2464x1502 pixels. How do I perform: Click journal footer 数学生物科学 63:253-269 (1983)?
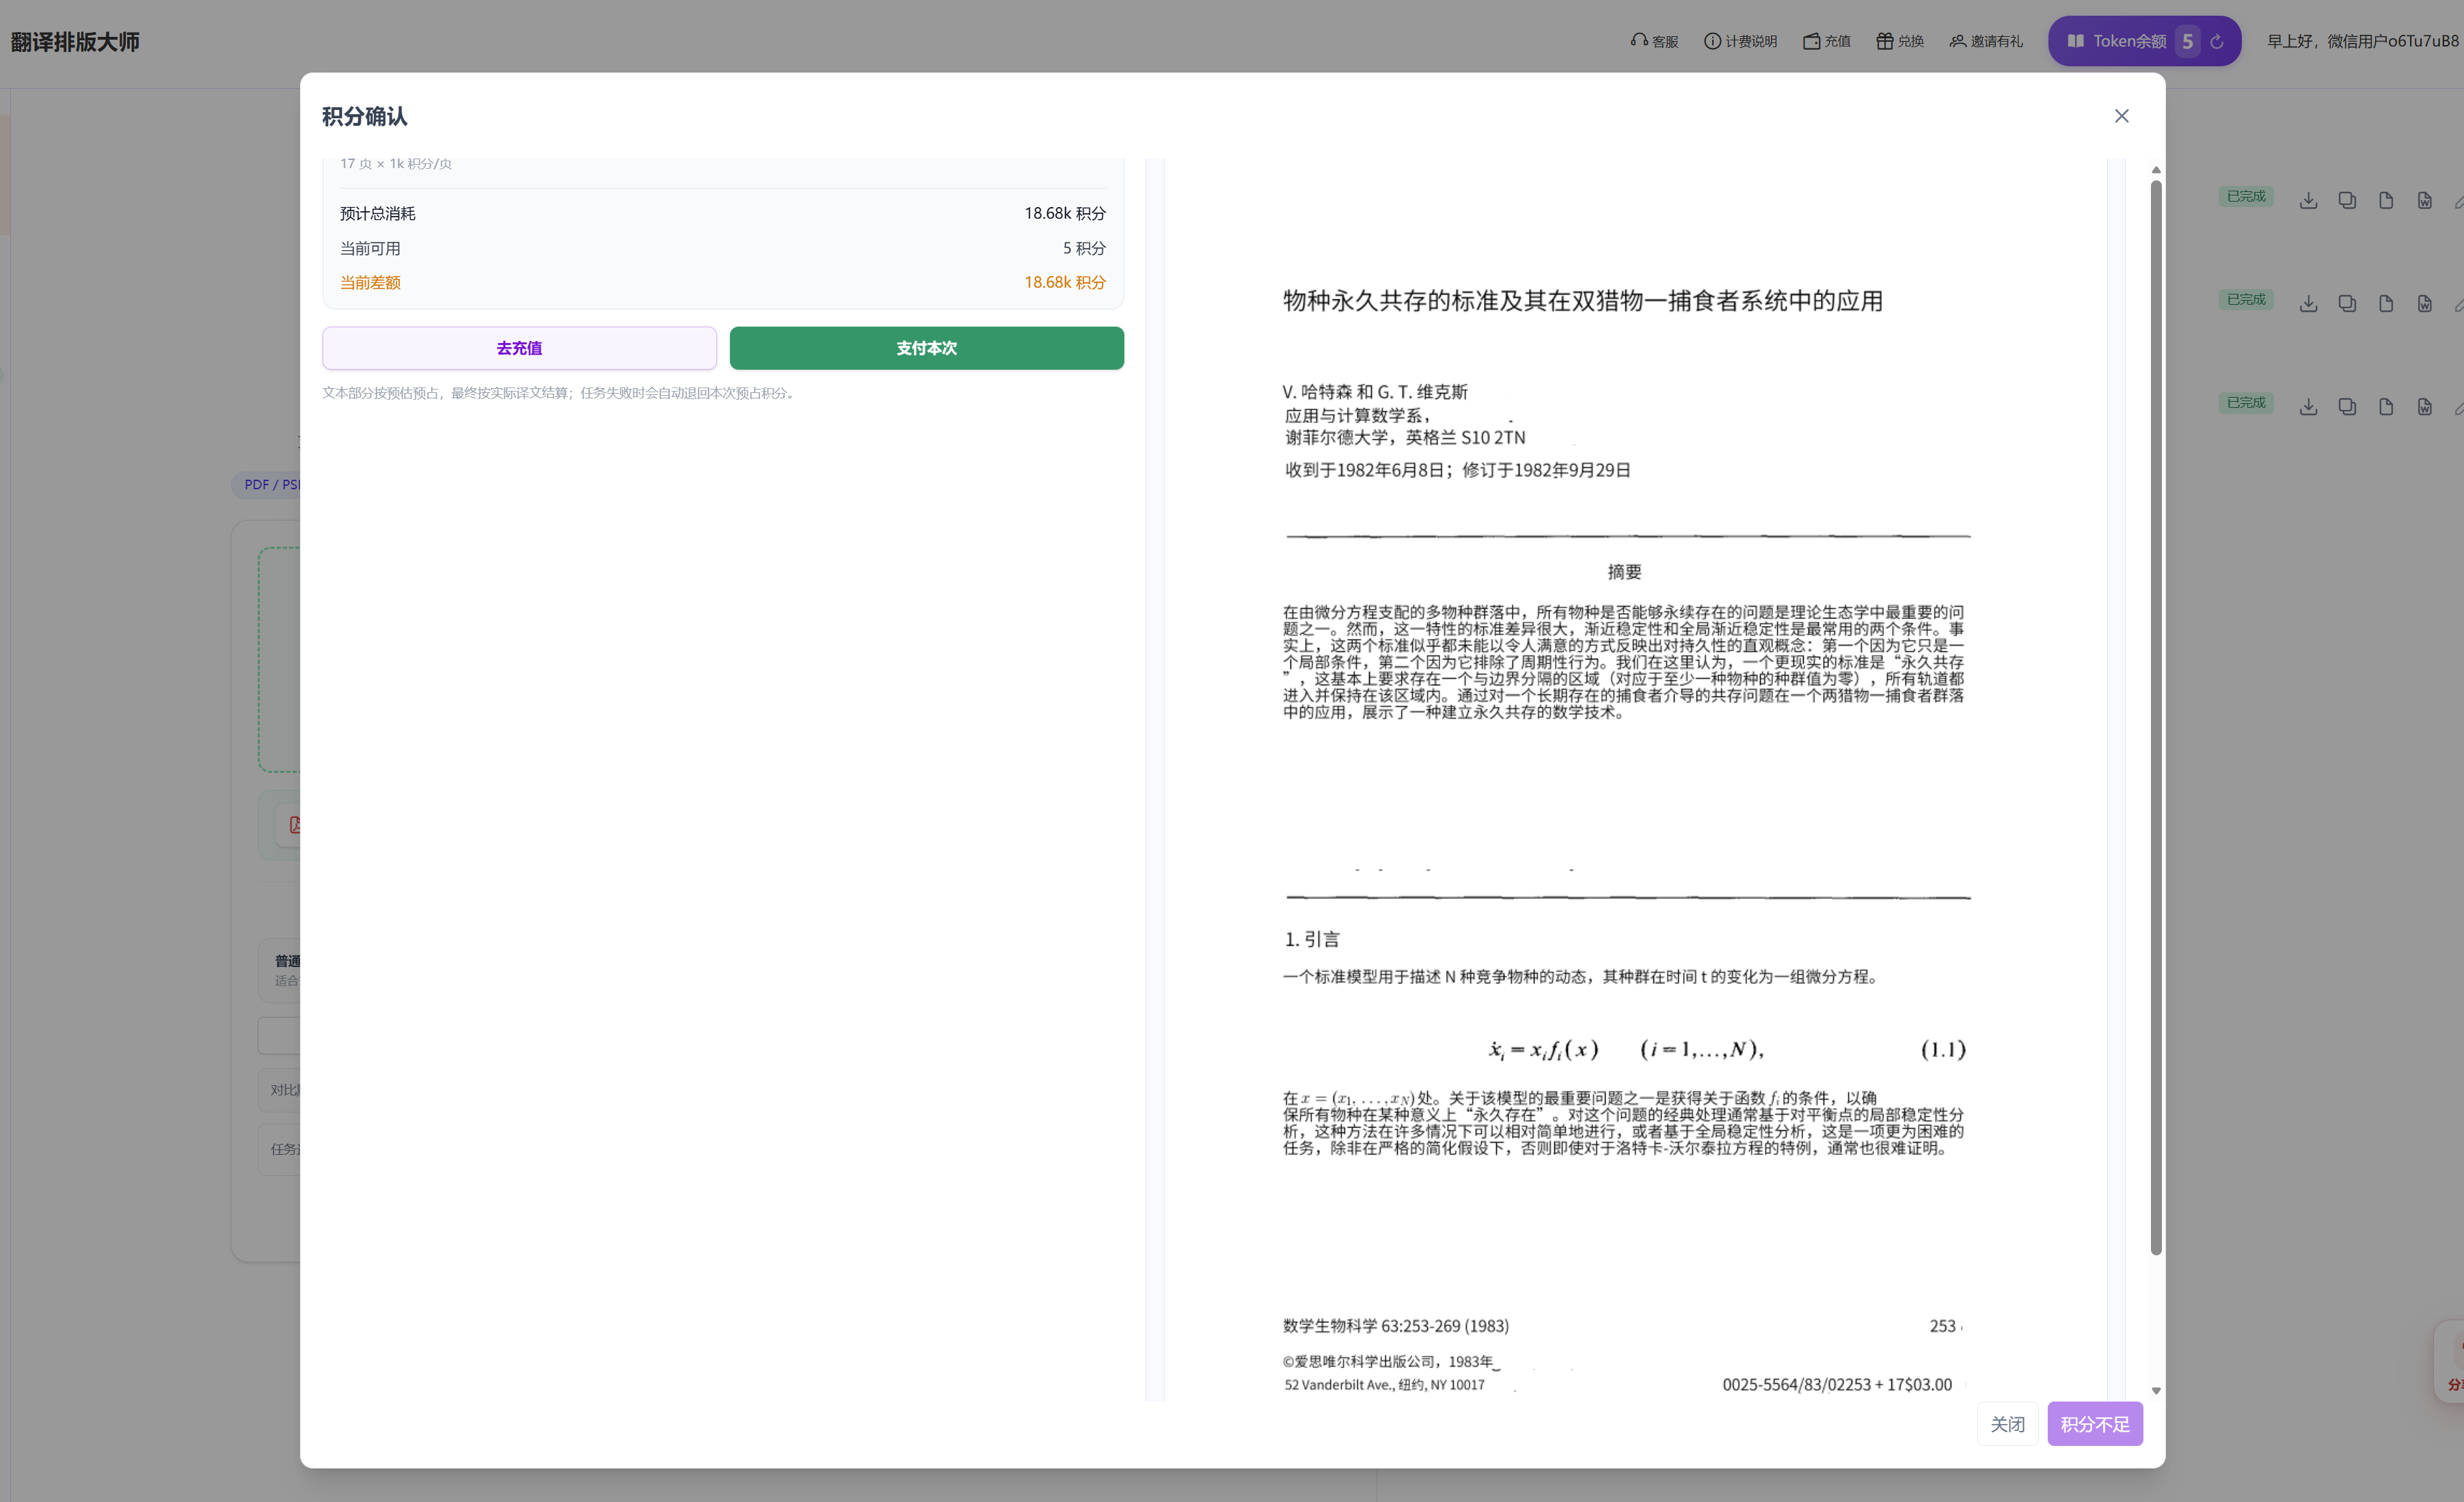(1396, 1326)
